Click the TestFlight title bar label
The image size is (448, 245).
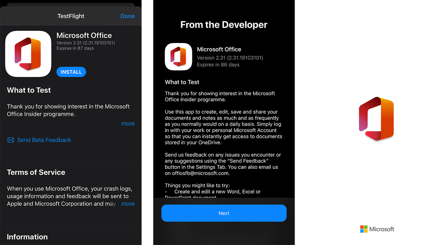coord(71,16)
